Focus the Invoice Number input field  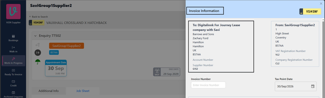coord(208,85)
